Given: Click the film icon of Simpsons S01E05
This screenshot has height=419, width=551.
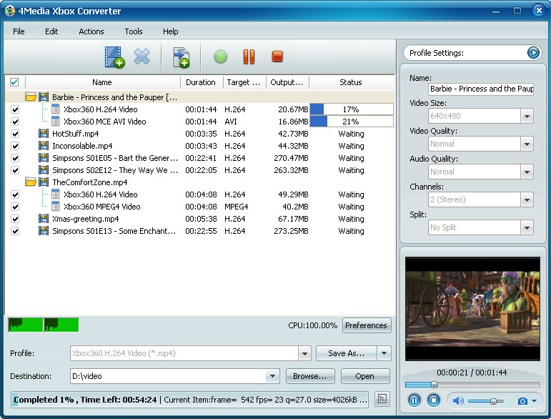Looking at the screenshot, I should [44, 158].
